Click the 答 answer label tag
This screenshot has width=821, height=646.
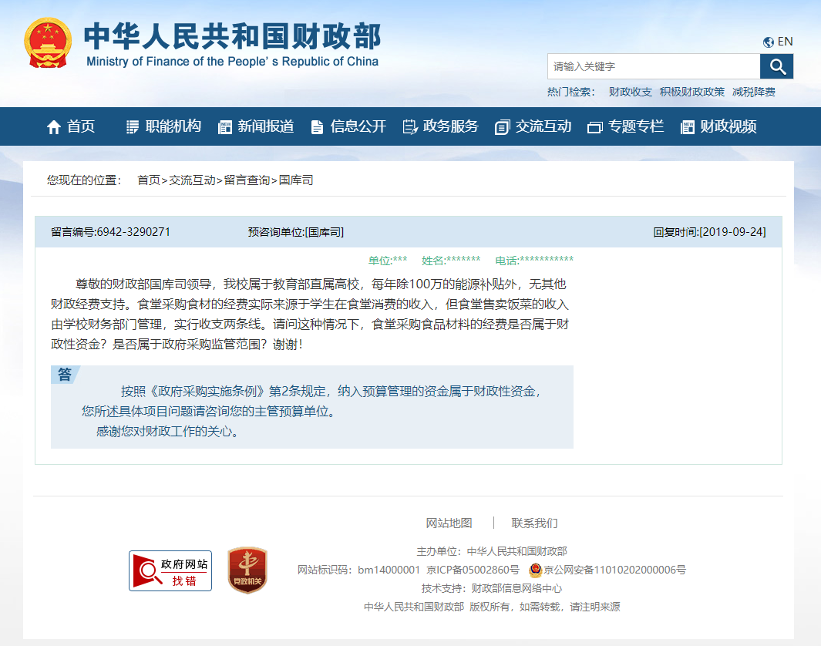click(65, 375)
